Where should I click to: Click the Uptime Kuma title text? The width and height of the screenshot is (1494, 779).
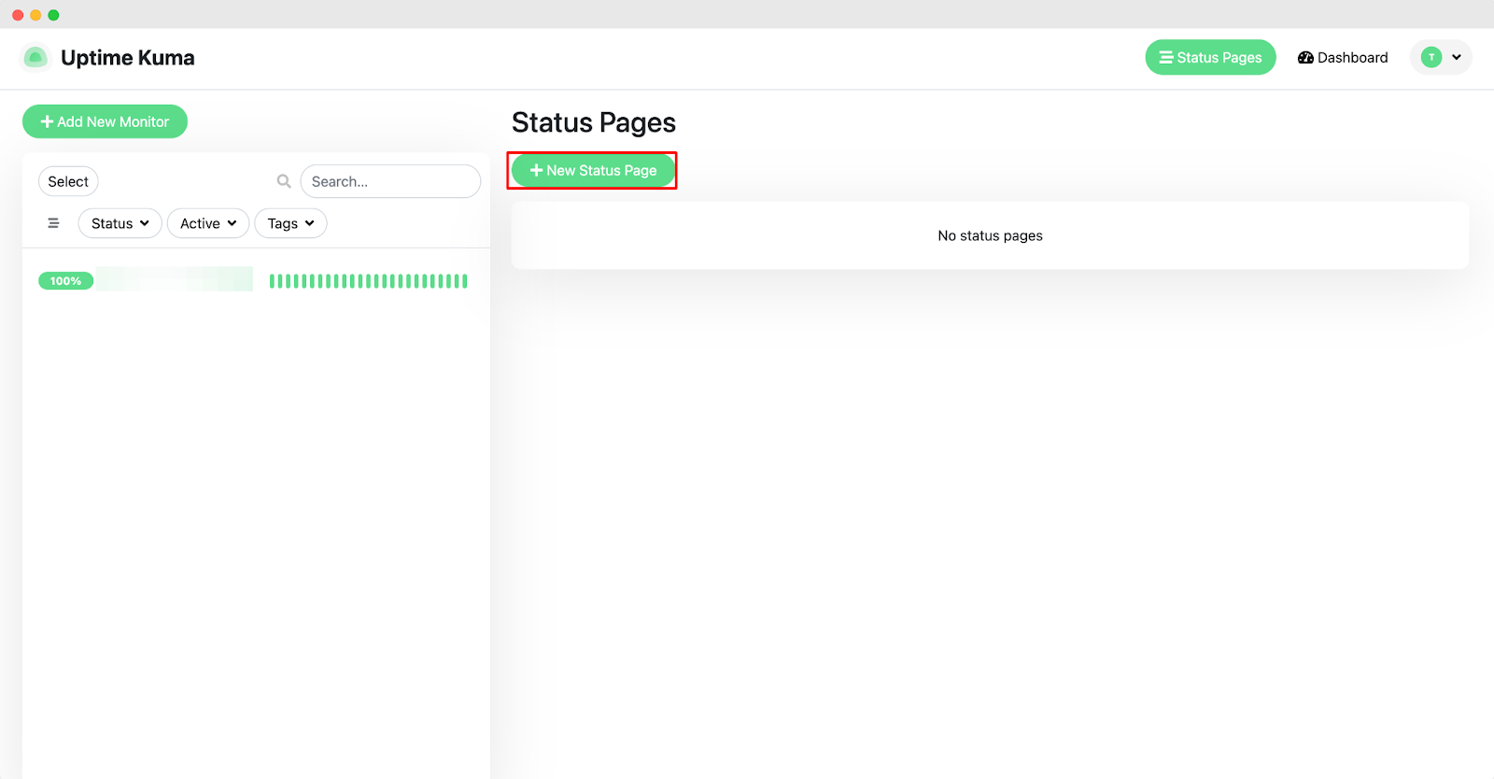(128, 58)
